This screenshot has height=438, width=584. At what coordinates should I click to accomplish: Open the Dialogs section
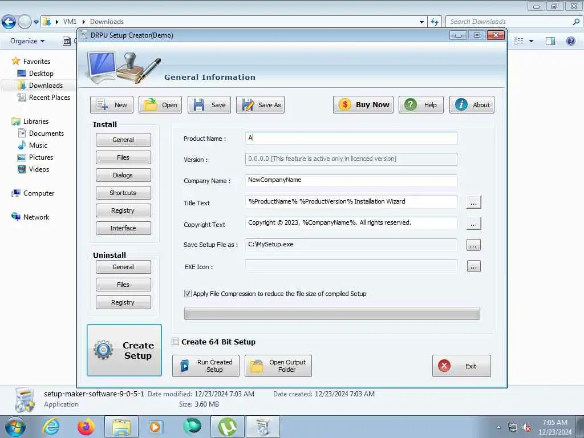pos(123,175)
